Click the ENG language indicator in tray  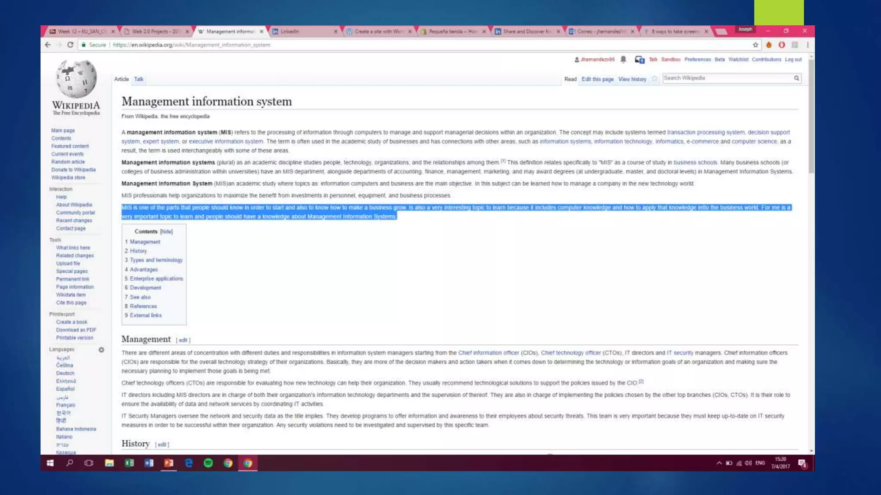pyautogui.click(x=760, y=463)
